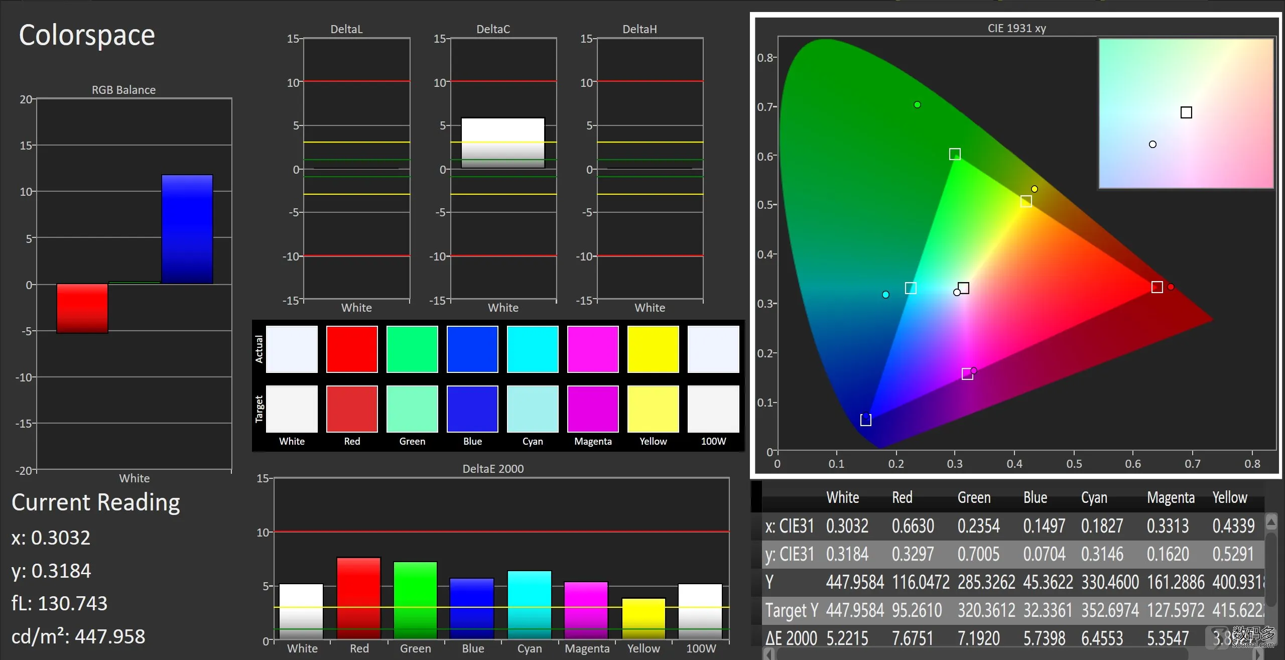Click the White bar in DeltaE 2000 chart
This screenshot has width=1285, height=660.
tap(301, 611)
